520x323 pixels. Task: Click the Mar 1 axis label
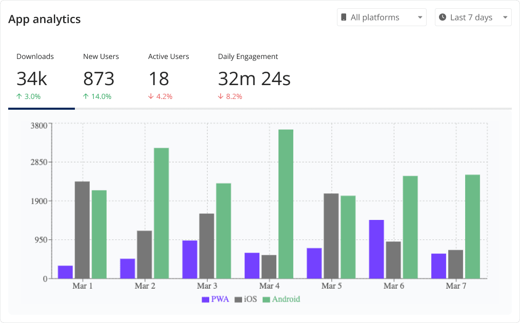83,286
